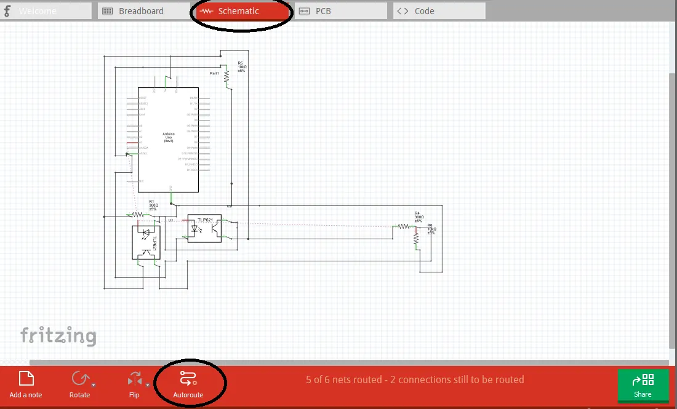Flip the selected part
The height and width of the screenshot is (409, 677).
(x=134, y=384)
